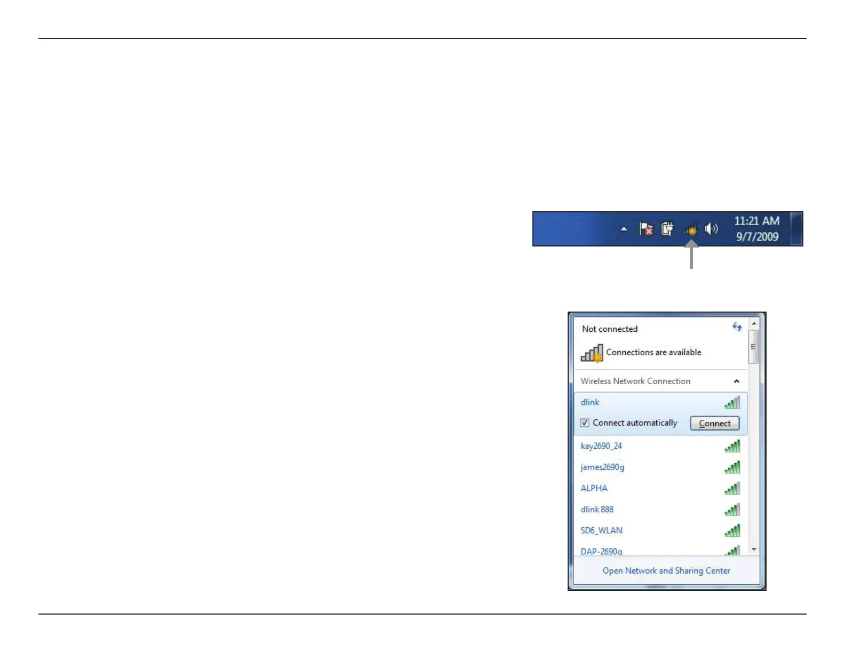Select the ALPHA network

pyautogui.click(x=660, y=488)
